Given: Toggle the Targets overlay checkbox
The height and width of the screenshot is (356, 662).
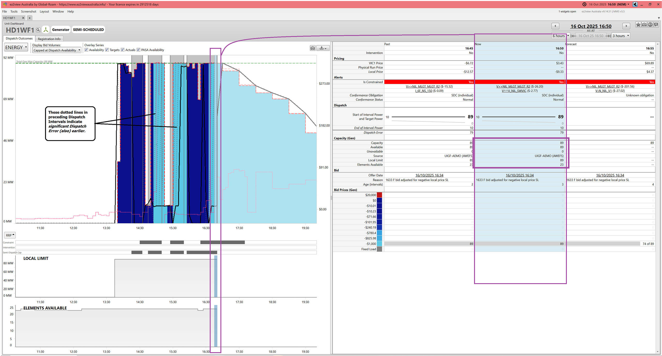Looking at the screenshot, I should pos(107,50).
